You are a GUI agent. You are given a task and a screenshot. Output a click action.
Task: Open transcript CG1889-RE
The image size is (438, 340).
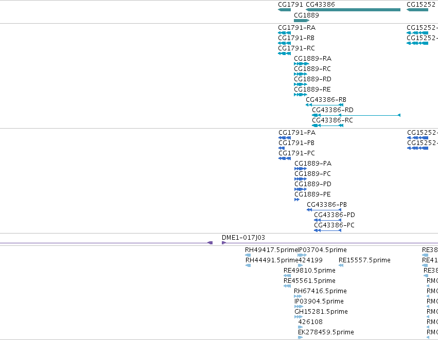[312, 90]
